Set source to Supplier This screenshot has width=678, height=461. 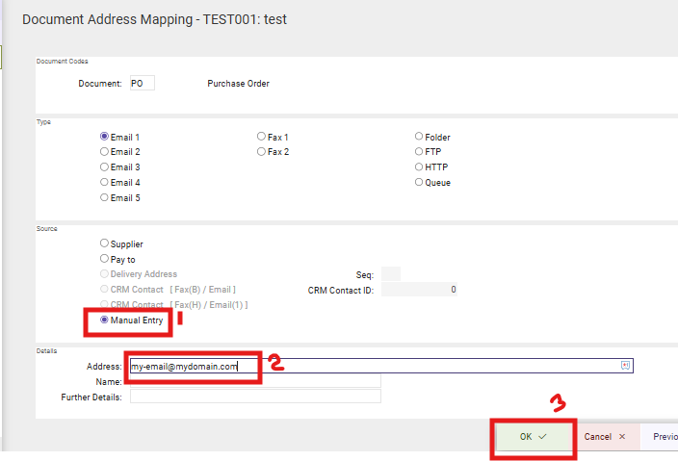(x=105, y=243)
